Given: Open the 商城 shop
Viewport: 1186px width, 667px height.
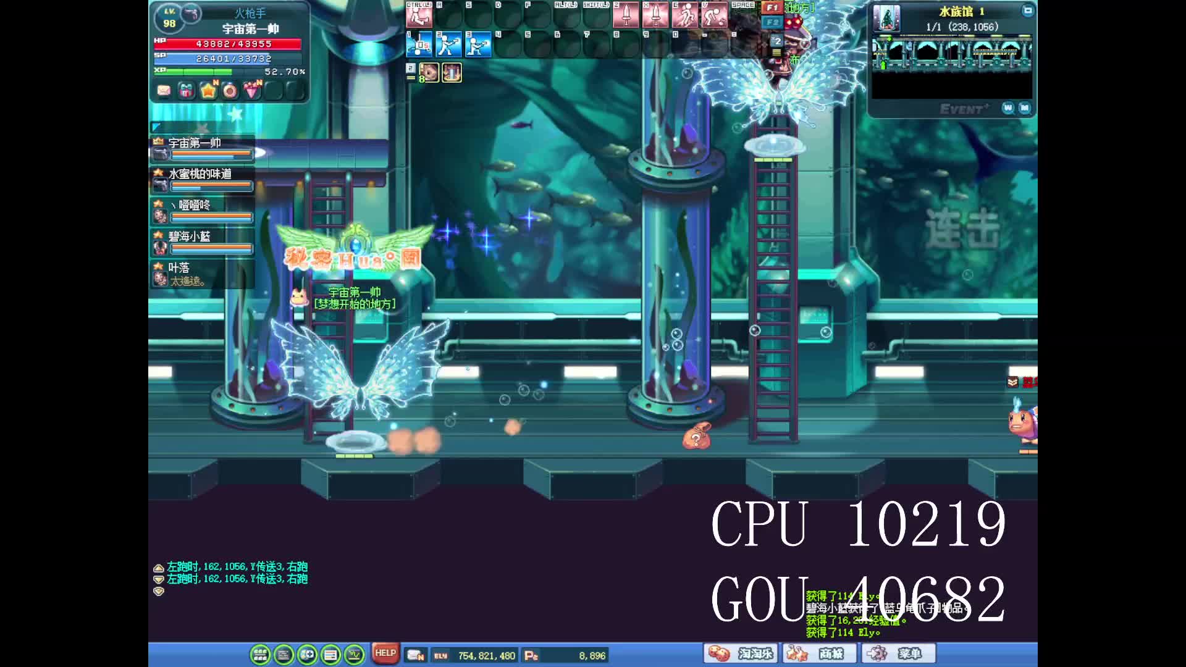Looking at the screenshot, I should 820,653.
